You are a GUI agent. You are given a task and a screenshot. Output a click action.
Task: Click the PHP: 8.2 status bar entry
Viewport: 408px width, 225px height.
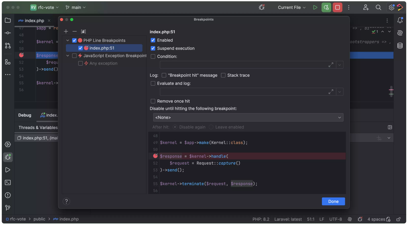(261, 219)
